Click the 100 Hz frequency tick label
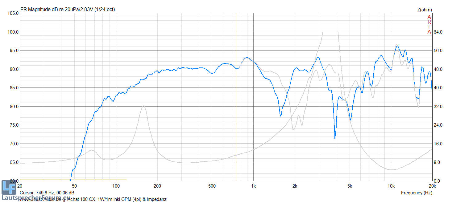 [116, 186]
